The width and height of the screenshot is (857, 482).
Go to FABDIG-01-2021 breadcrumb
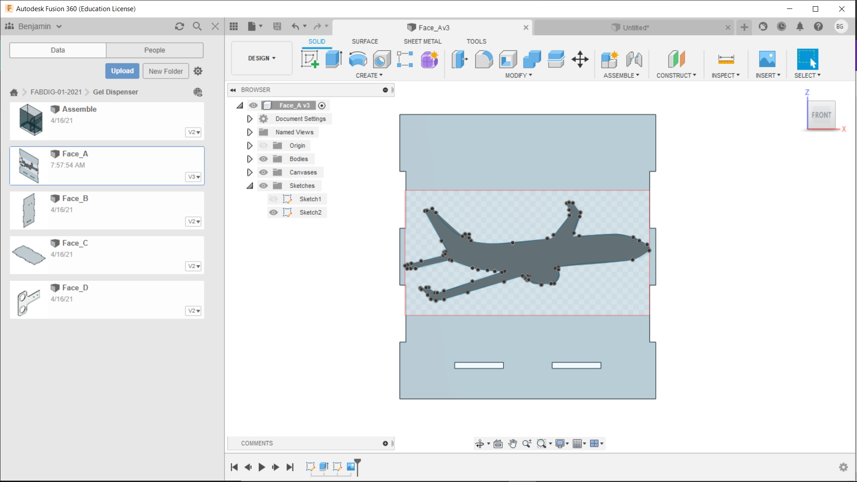tap(56, 92)
